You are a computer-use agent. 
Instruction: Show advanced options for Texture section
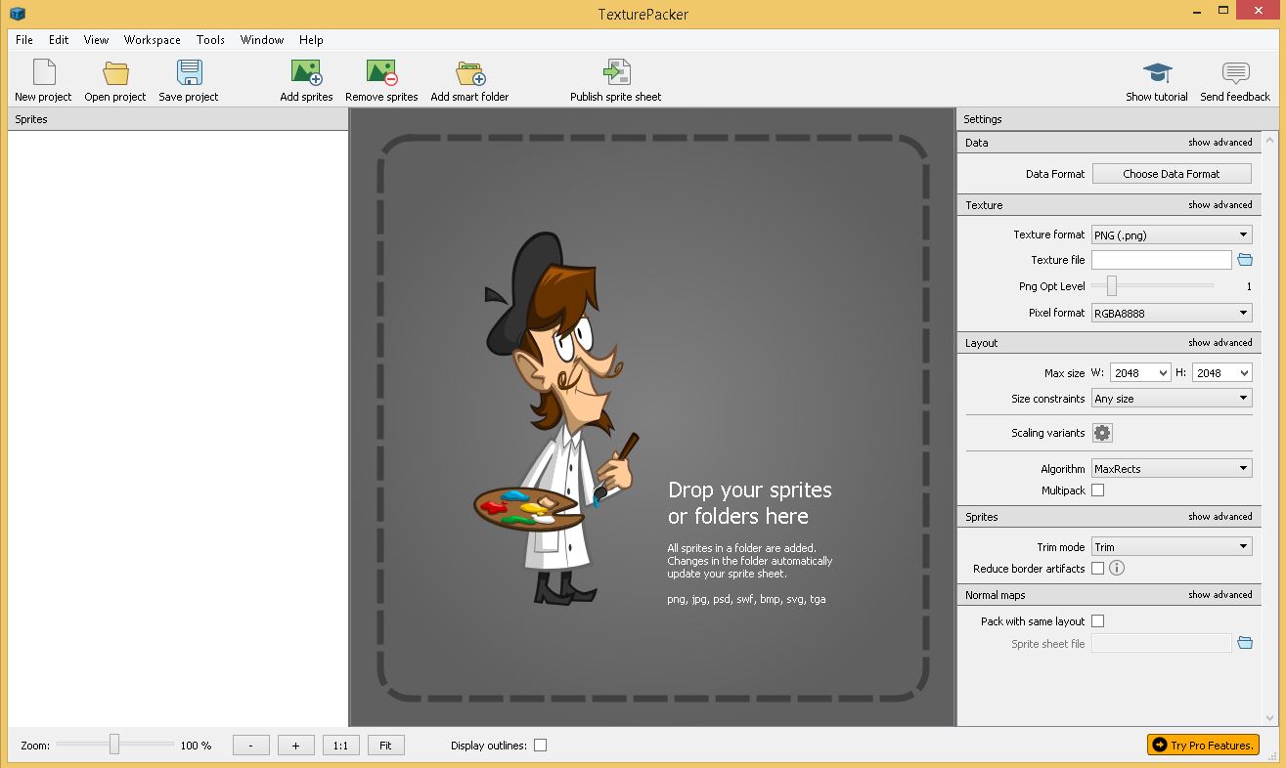1219,205
